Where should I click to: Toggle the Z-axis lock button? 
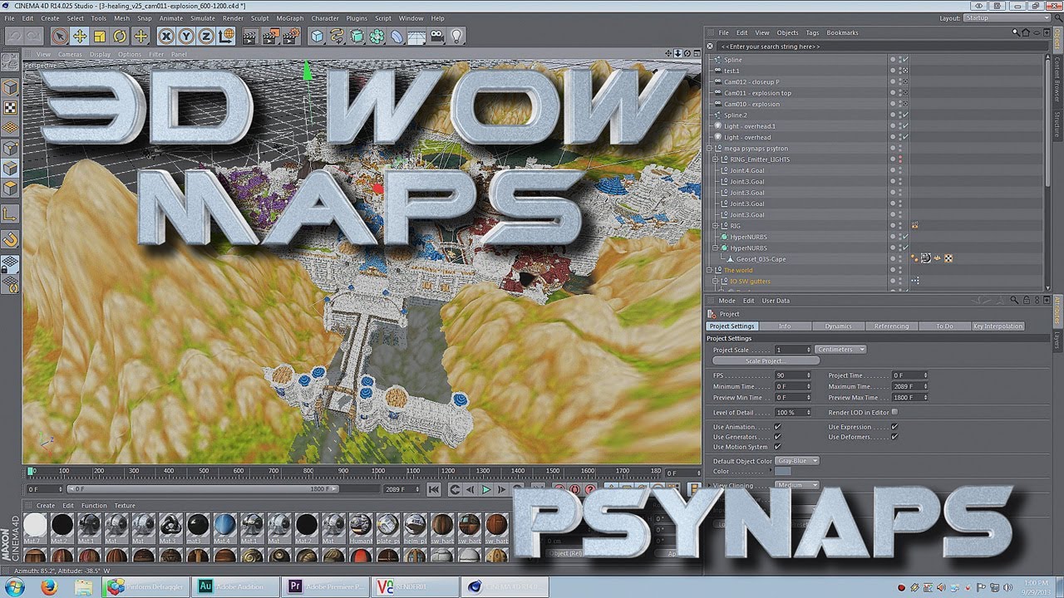(x=206, y=36)
